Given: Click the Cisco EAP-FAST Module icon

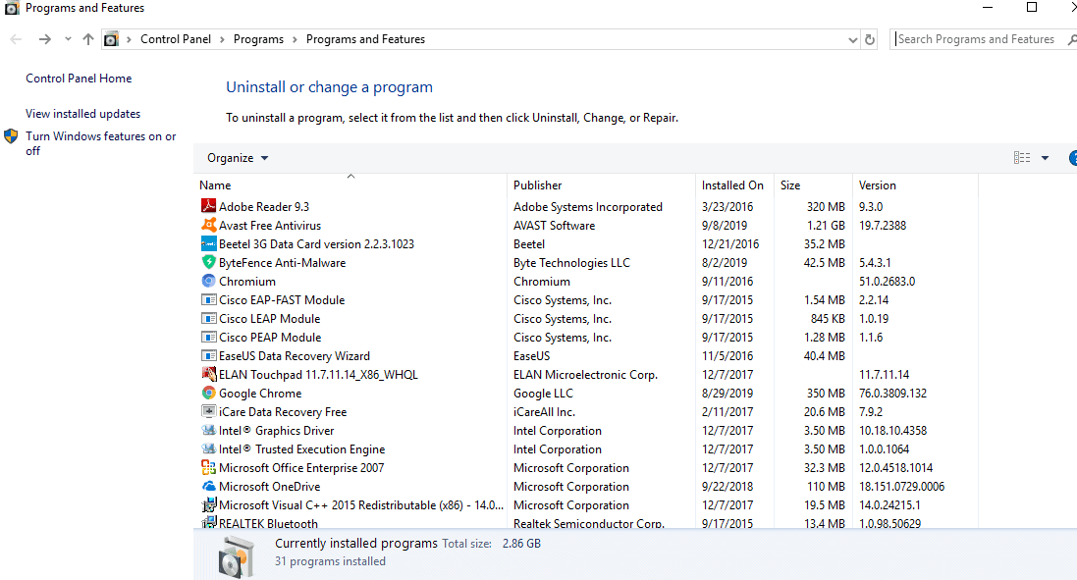Looking at the screenshot, I should tap(208, 299).
